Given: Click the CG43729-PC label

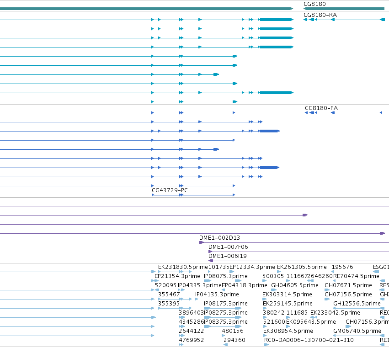Looking at the screenshot, I should [170, 190].
